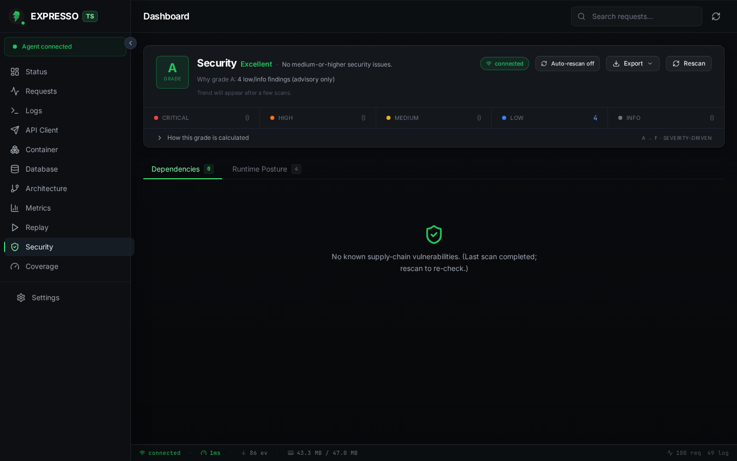Click the Expresso logo icon
This screenshot has height=461, width=737.
(16, 16)
